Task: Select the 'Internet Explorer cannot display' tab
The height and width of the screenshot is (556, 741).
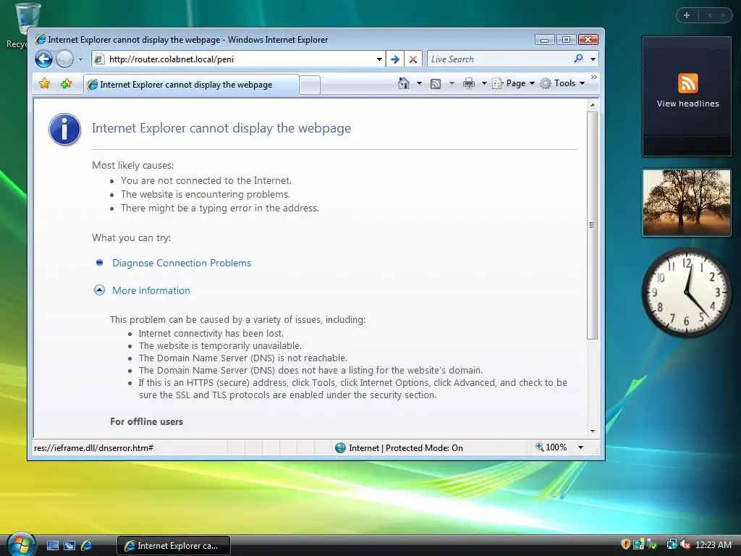Action: (191, 85)
